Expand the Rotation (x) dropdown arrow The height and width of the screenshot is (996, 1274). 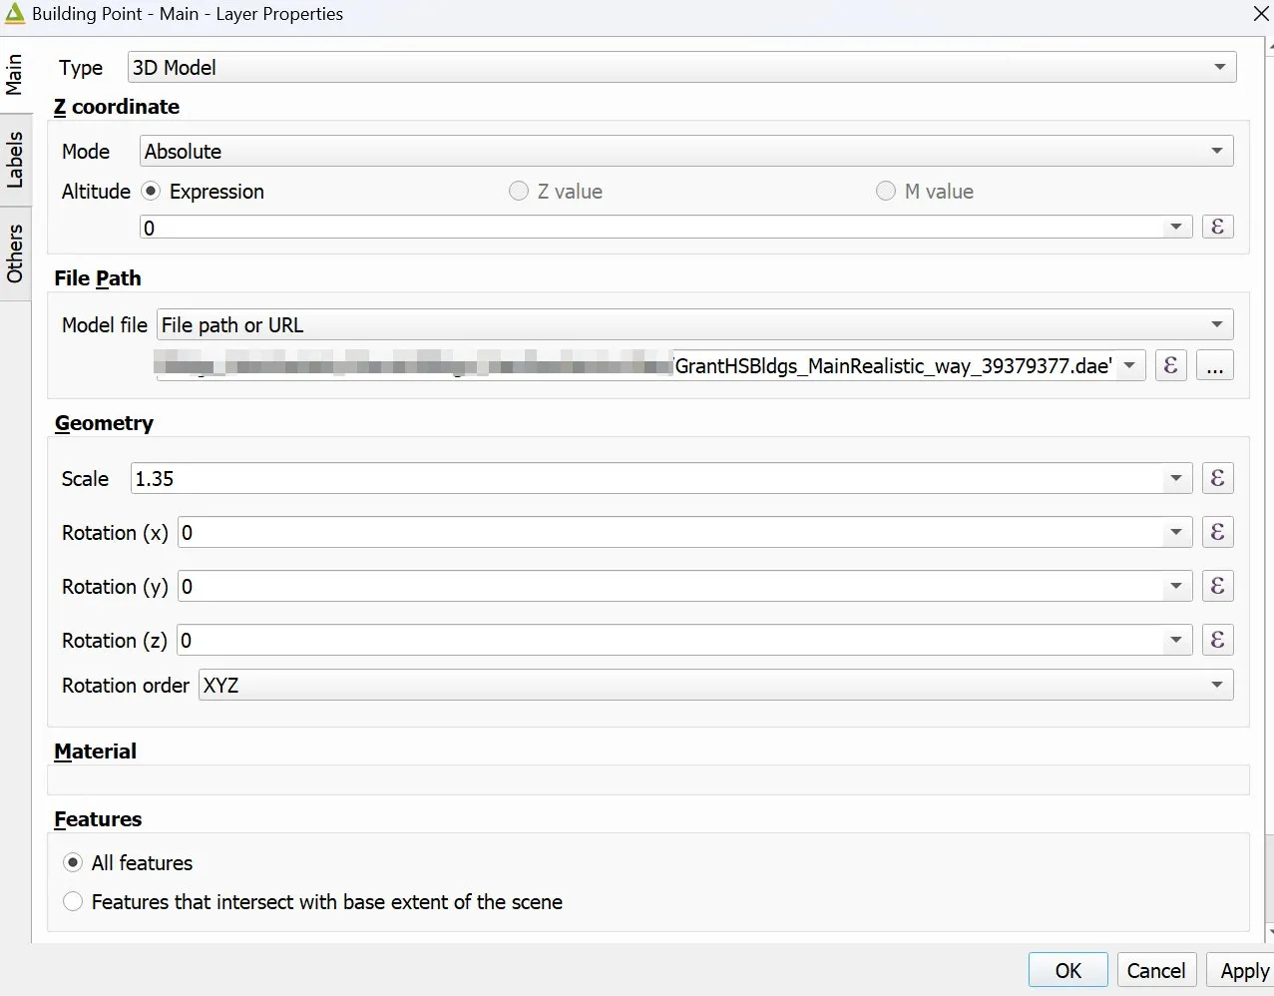1176,532
